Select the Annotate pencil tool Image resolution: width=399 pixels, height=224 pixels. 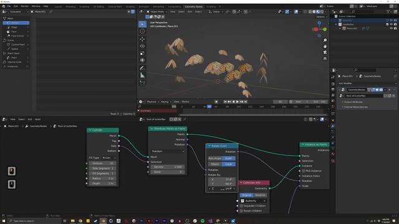tap(142, 68)
